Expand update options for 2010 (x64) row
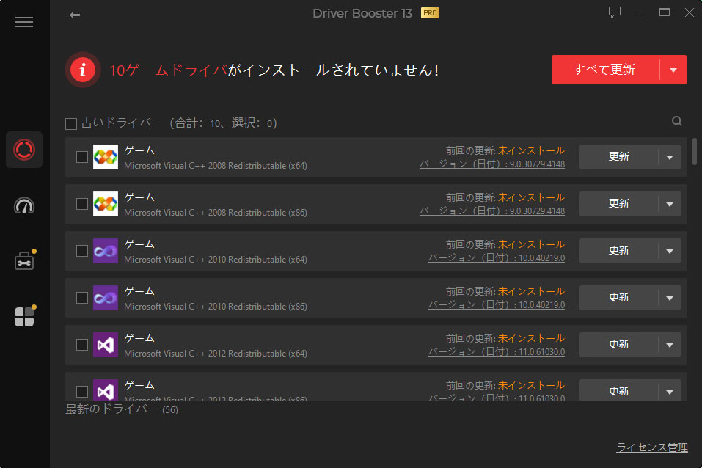702x468 pixels. (x=670, y=252)
